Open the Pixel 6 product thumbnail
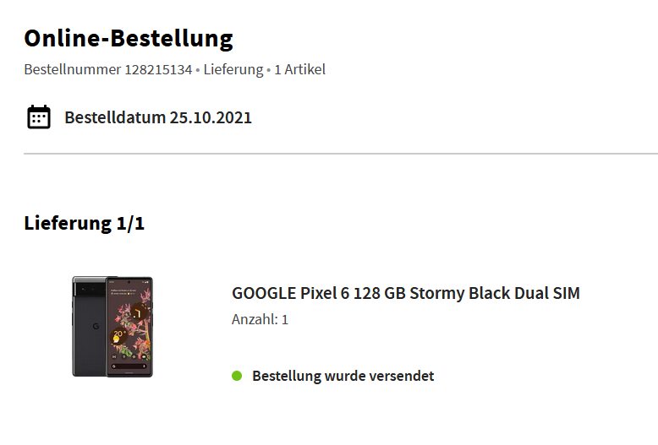This screenshot has width=658, height=445. click(x=112, y=327)
